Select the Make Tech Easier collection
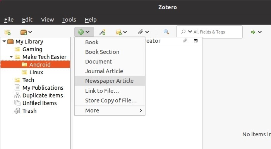The width and height of the screenshot is (271, 149). pos(45,57)
